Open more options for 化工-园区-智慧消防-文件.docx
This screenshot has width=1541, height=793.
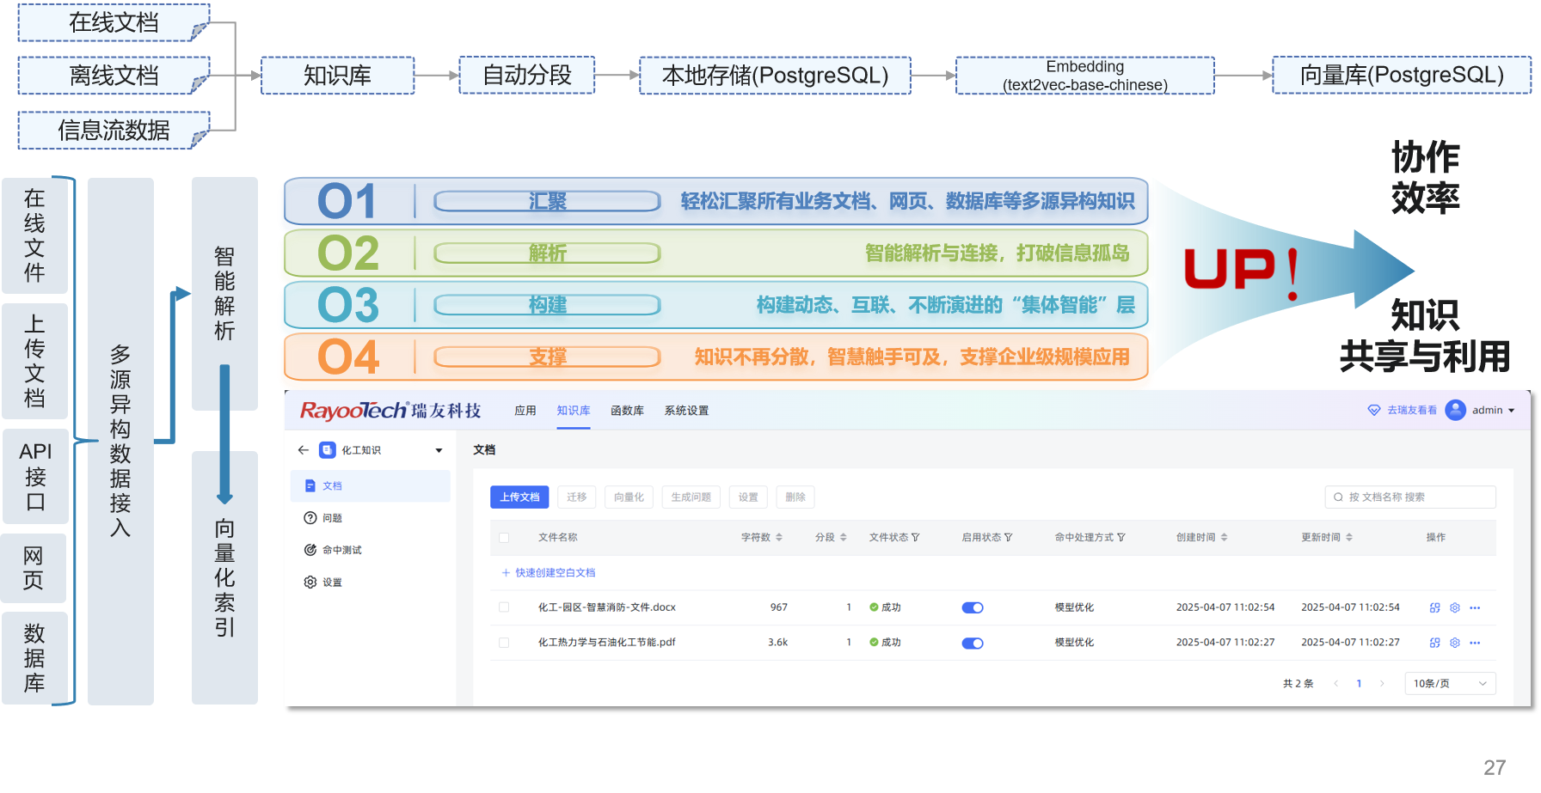pos(1475,607)
